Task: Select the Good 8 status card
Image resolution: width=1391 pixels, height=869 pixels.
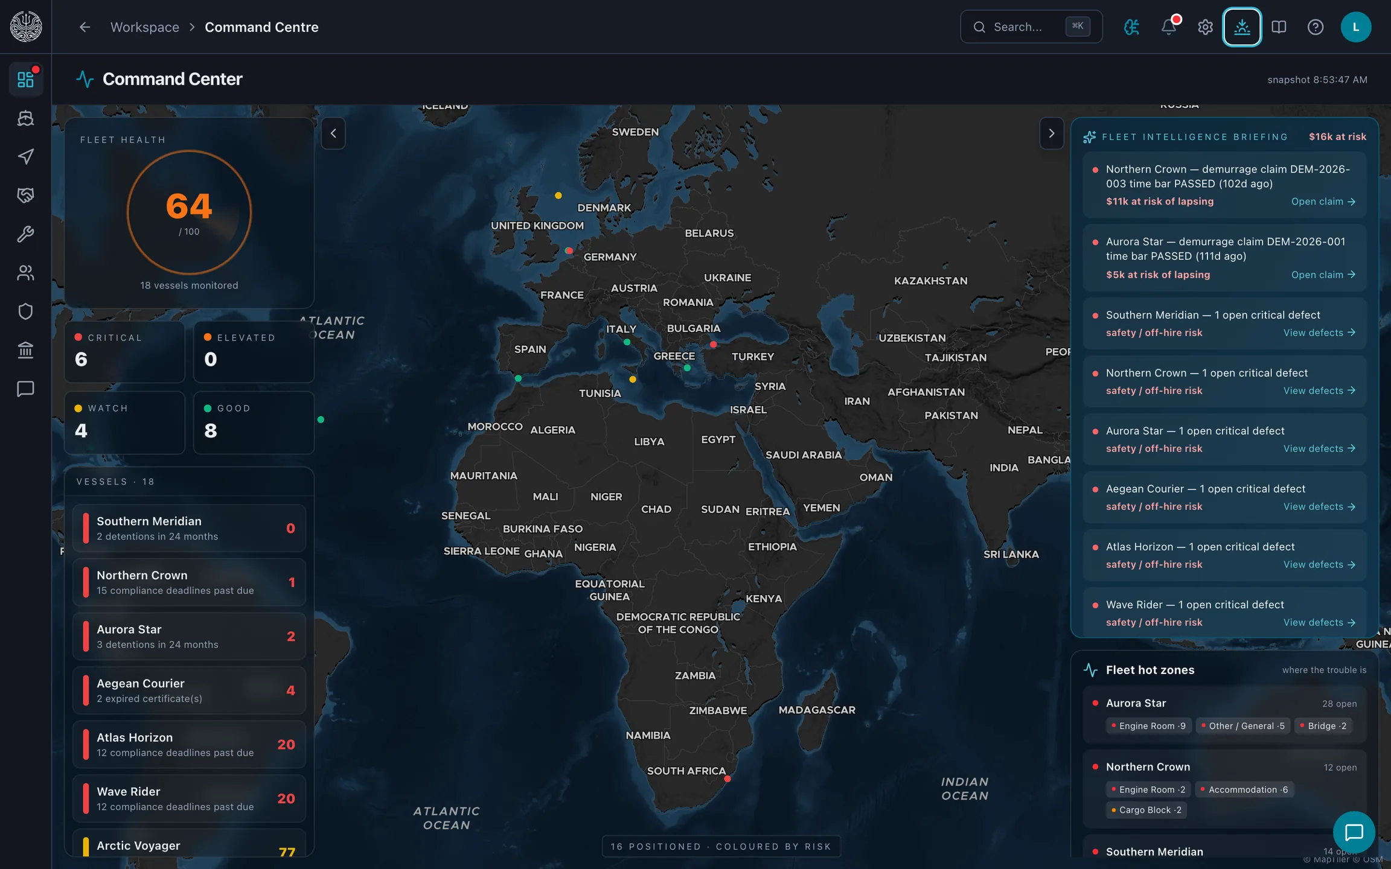Action: 254,422
